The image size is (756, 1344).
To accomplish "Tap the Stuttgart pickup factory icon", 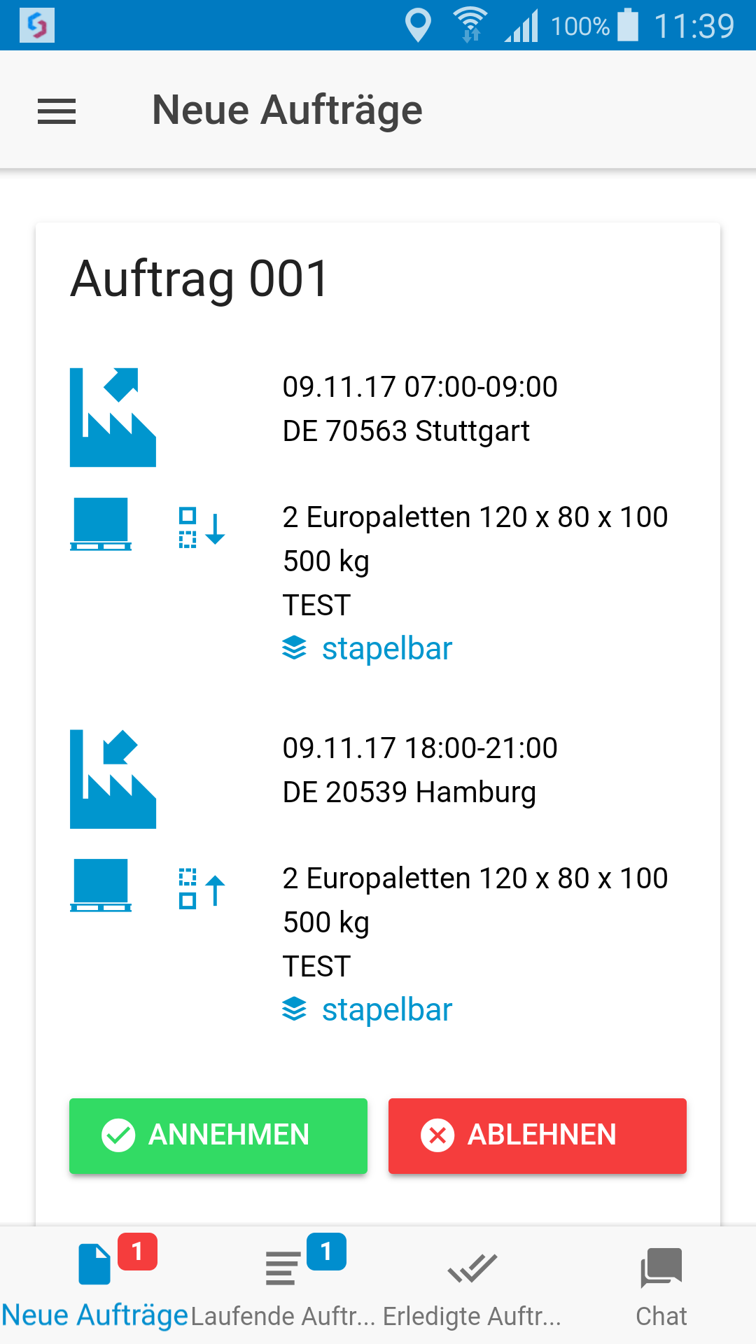I will (x=113, y=417).
